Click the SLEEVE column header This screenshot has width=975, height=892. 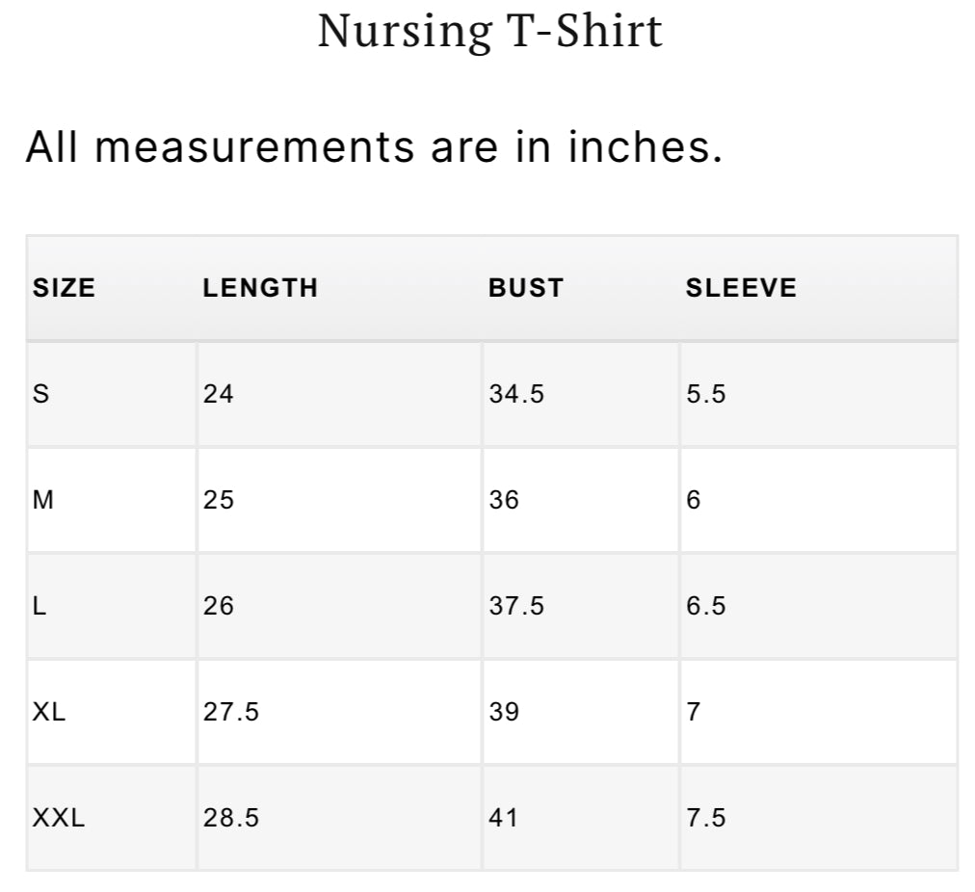[741, 288]
